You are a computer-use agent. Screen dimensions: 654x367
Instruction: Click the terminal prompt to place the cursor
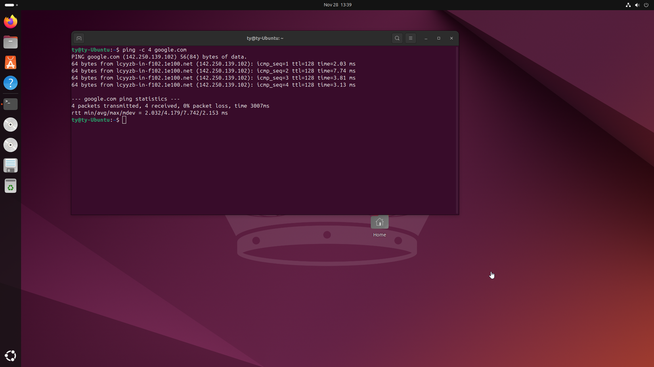click(x=124, y=120)
